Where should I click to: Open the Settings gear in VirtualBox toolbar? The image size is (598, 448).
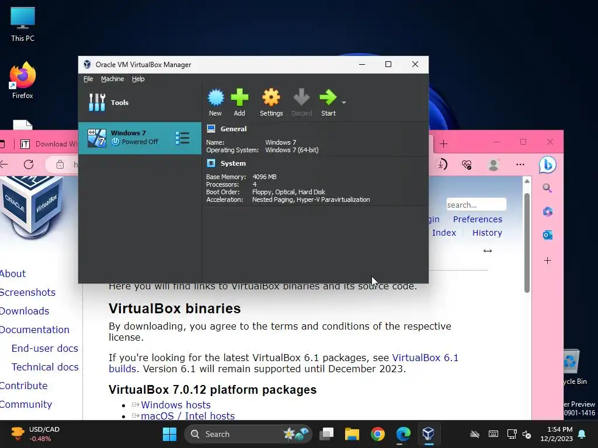[x=271, y=97]
